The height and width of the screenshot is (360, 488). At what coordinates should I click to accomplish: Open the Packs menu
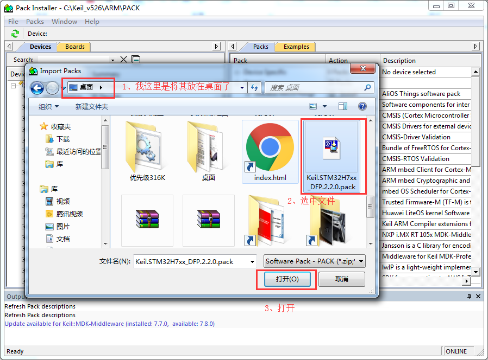35,22
